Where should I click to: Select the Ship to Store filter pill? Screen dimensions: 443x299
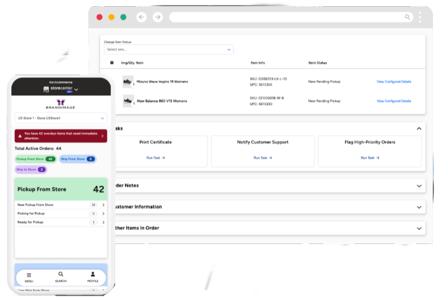(x=31, y=169)
